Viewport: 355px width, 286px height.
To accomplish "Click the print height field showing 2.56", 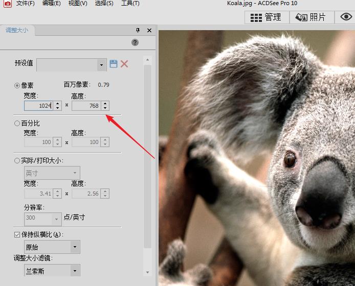I will (x=86, y=194).
